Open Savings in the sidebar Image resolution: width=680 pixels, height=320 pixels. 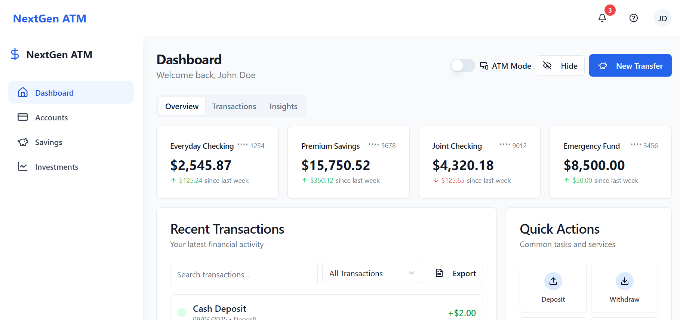tap(71, 142)
